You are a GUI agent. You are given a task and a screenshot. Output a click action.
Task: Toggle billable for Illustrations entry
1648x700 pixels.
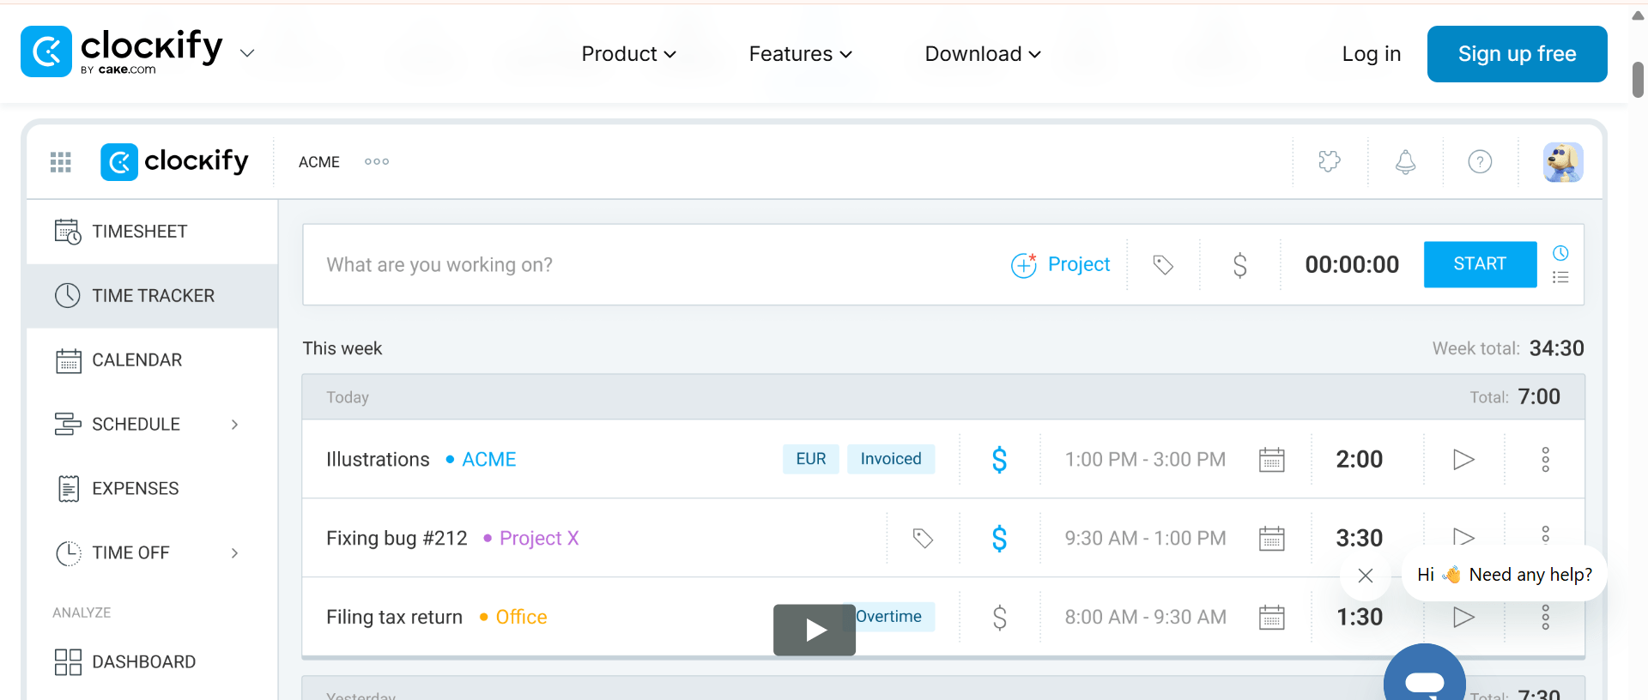(999, 460)
